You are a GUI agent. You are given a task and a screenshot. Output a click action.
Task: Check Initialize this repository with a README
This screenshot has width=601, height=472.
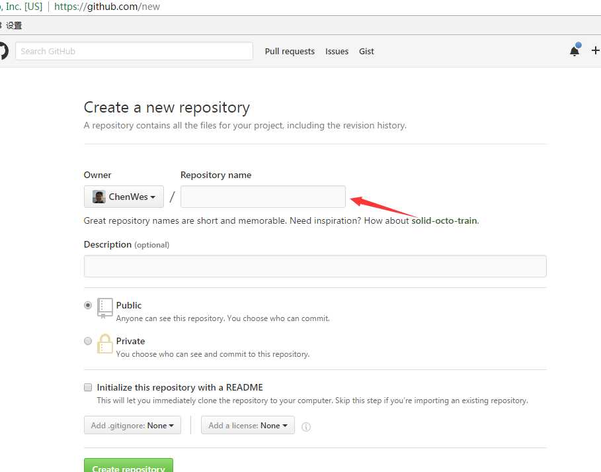(x=88, y=387)
